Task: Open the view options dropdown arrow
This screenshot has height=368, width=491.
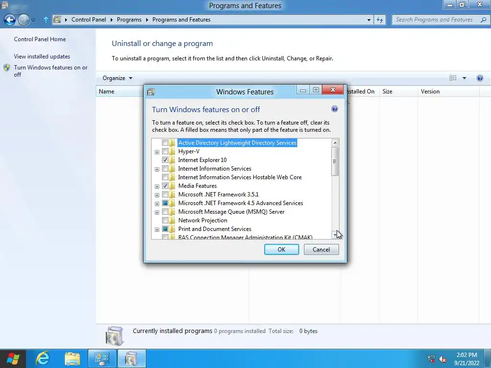Action: (464, 78)
